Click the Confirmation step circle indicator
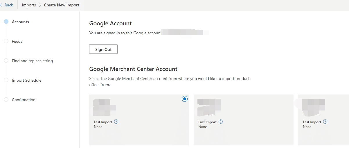This screenshot has width=349, height=148. (6, 100)
